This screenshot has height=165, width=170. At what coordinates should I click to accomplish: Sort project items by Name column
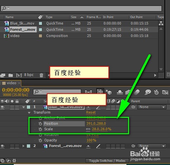9,17
